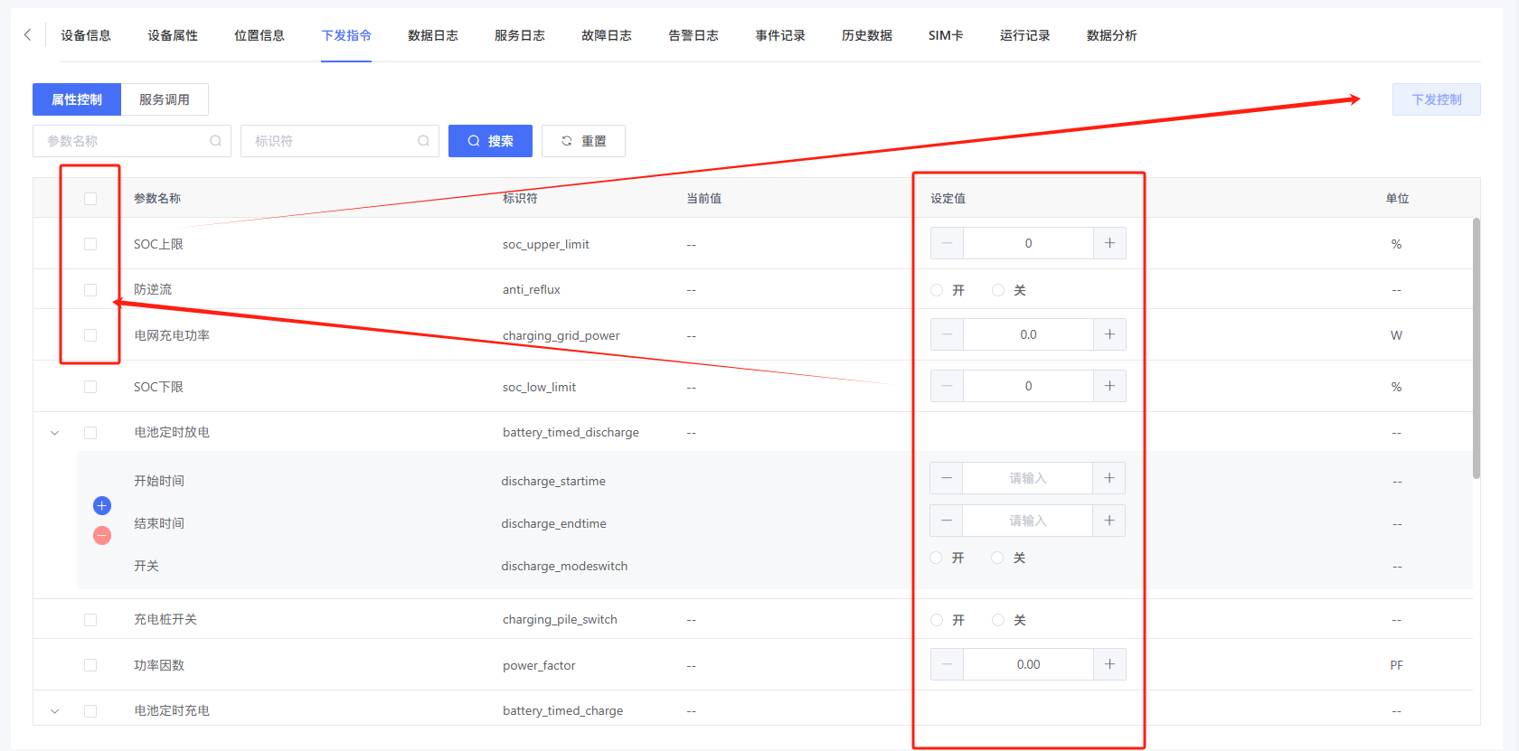Decrease 电网充电功率 value with minus button

(x=947, y=334)
